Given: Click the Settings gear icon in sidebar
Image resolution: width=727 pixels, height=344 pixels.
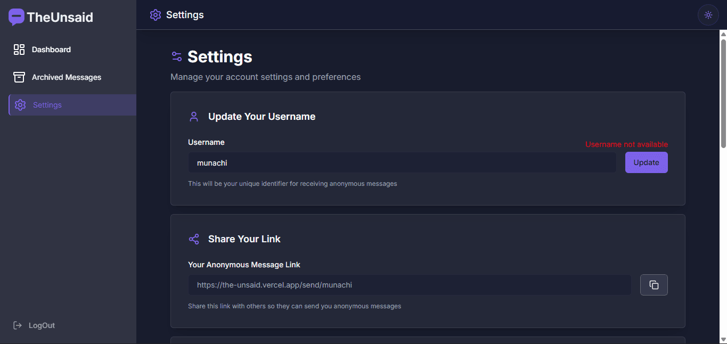Looking at the screenshot, I should click(x=20, y=105).
